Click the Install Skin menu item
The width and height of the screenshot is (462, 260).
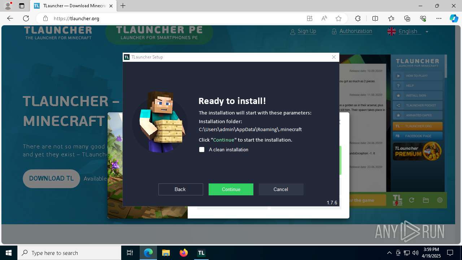click(x=417, y=96)
